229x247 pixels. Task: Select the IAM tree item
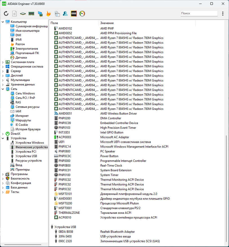click(x=16, y=111)
